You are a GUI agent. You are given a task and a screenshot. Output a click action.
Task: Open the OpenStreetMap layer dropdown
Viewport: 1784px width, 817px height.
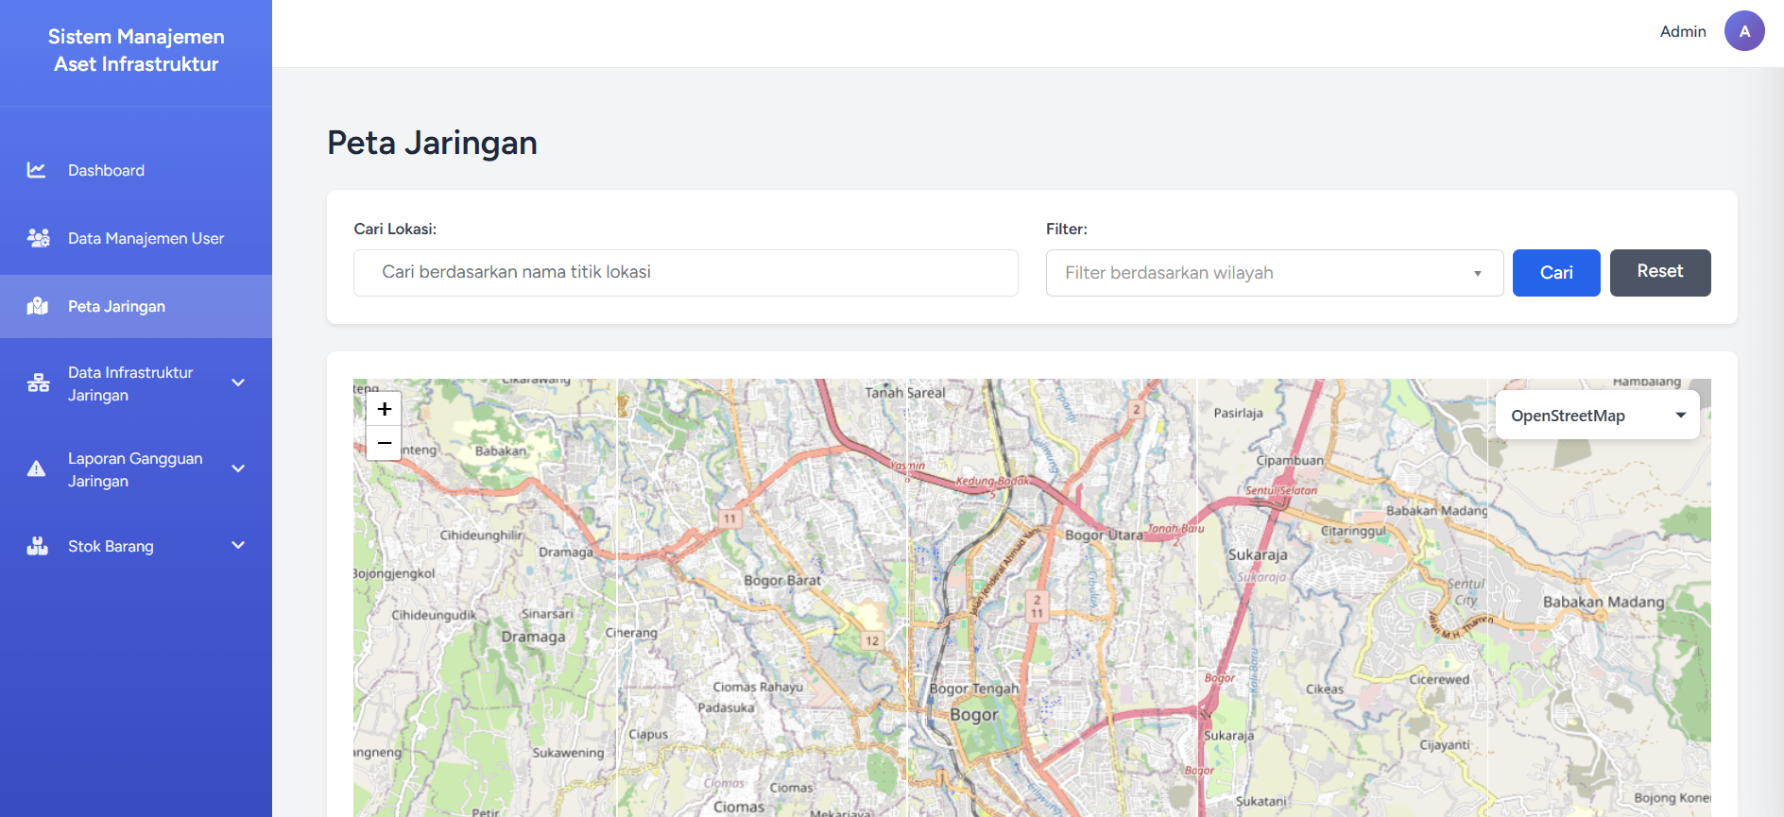(x=1597, y=416)
